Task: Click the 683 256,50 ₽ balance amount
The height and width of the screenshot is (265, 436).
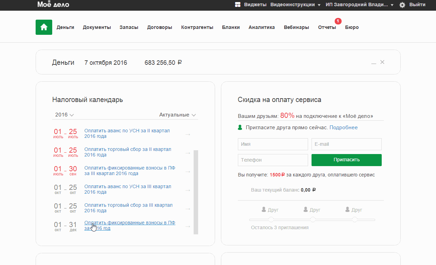Action: coord(163,63)
